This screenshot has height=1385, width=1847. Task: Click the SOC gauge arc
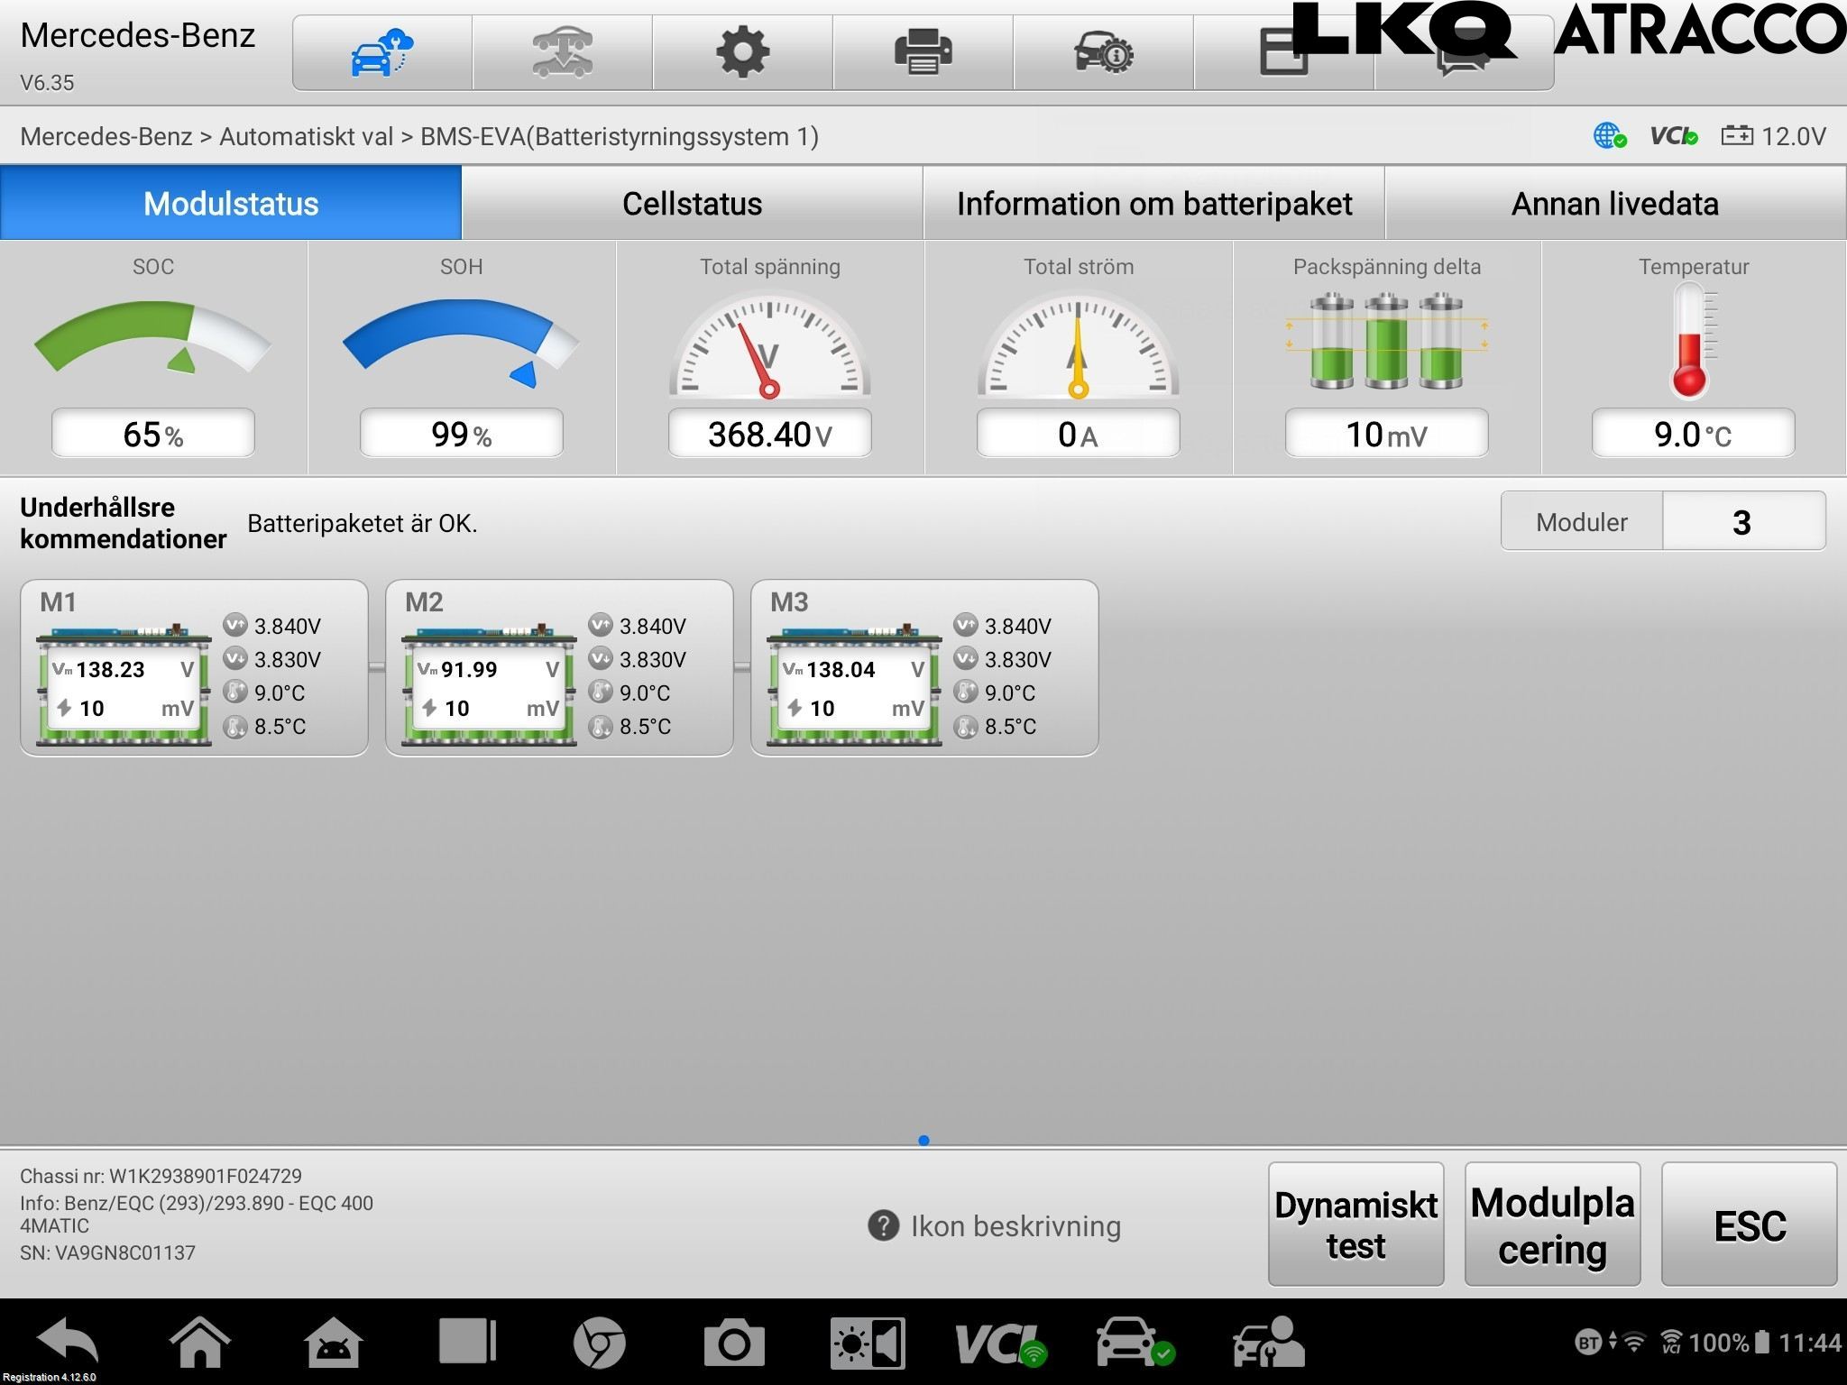pos(152,337)
